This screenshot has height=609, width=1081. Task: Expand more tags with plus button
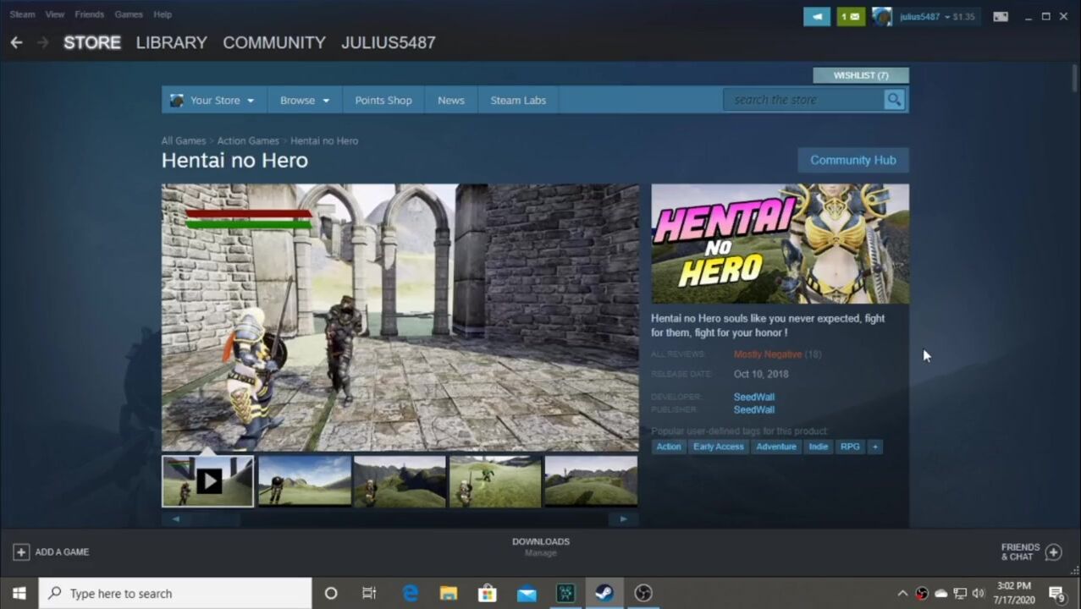pyautogui.click(x=874, y=447)
